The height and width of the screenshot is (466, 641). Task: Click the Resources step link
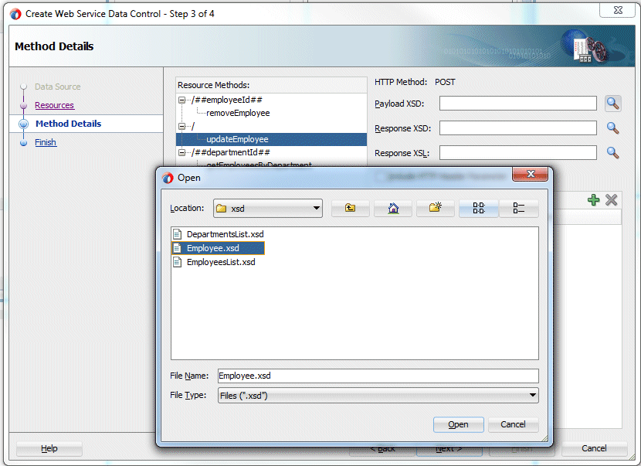point(54,105)
